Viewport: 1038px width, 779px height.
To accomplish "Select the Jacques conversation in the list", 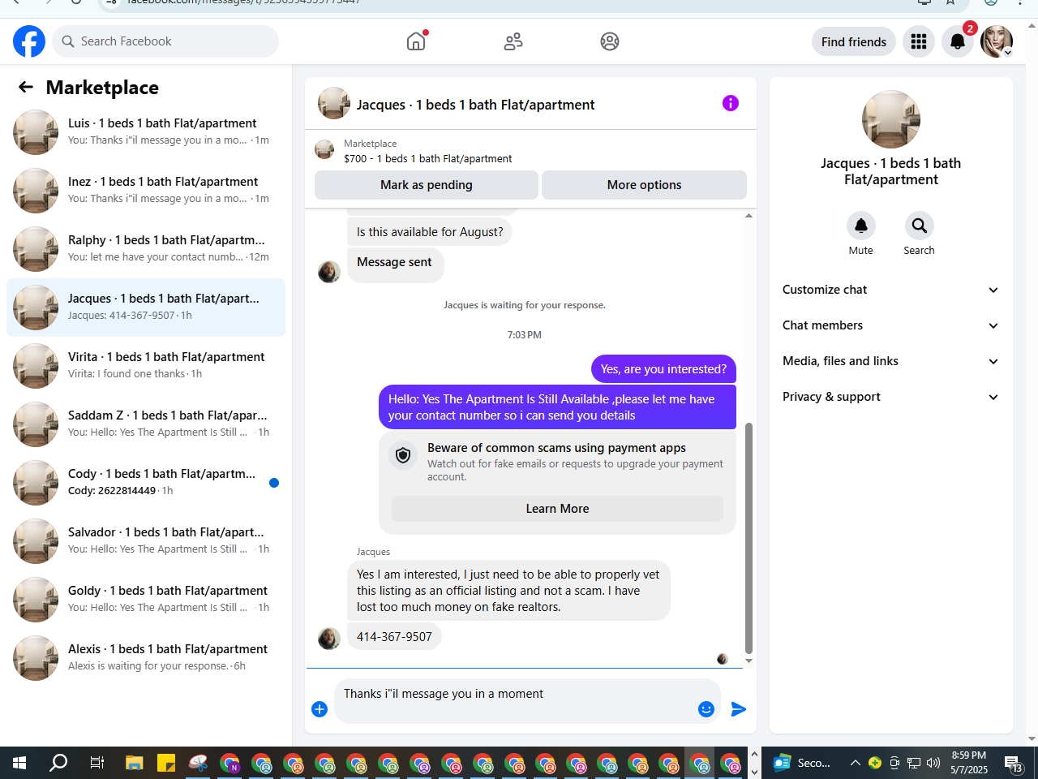I will 146,308.
